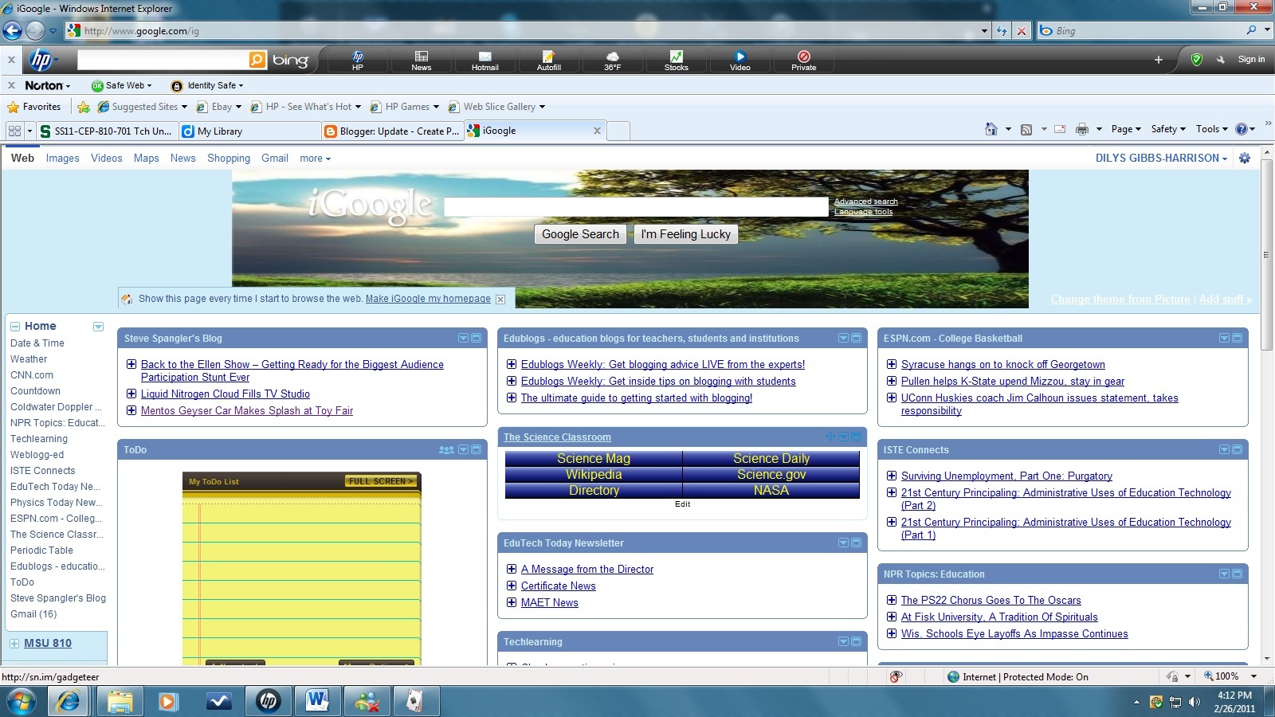Open the Norton dropdown menu

point(48,85)
